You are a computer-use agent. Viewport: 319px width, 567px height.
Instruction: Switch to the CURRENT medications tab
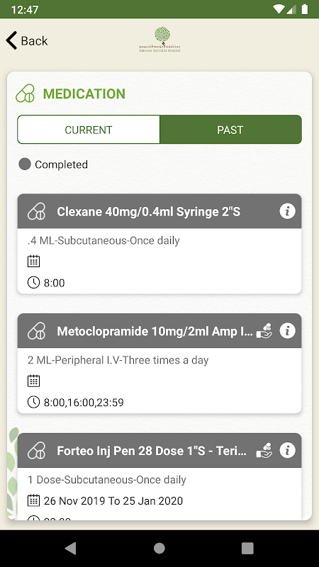[89, 130]
